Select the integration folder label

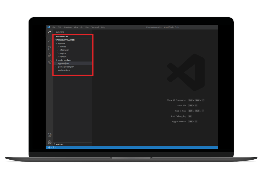tap(64, 50)
